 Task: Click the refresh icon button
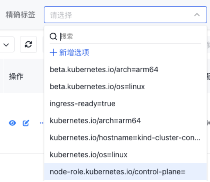coord(28,44)
